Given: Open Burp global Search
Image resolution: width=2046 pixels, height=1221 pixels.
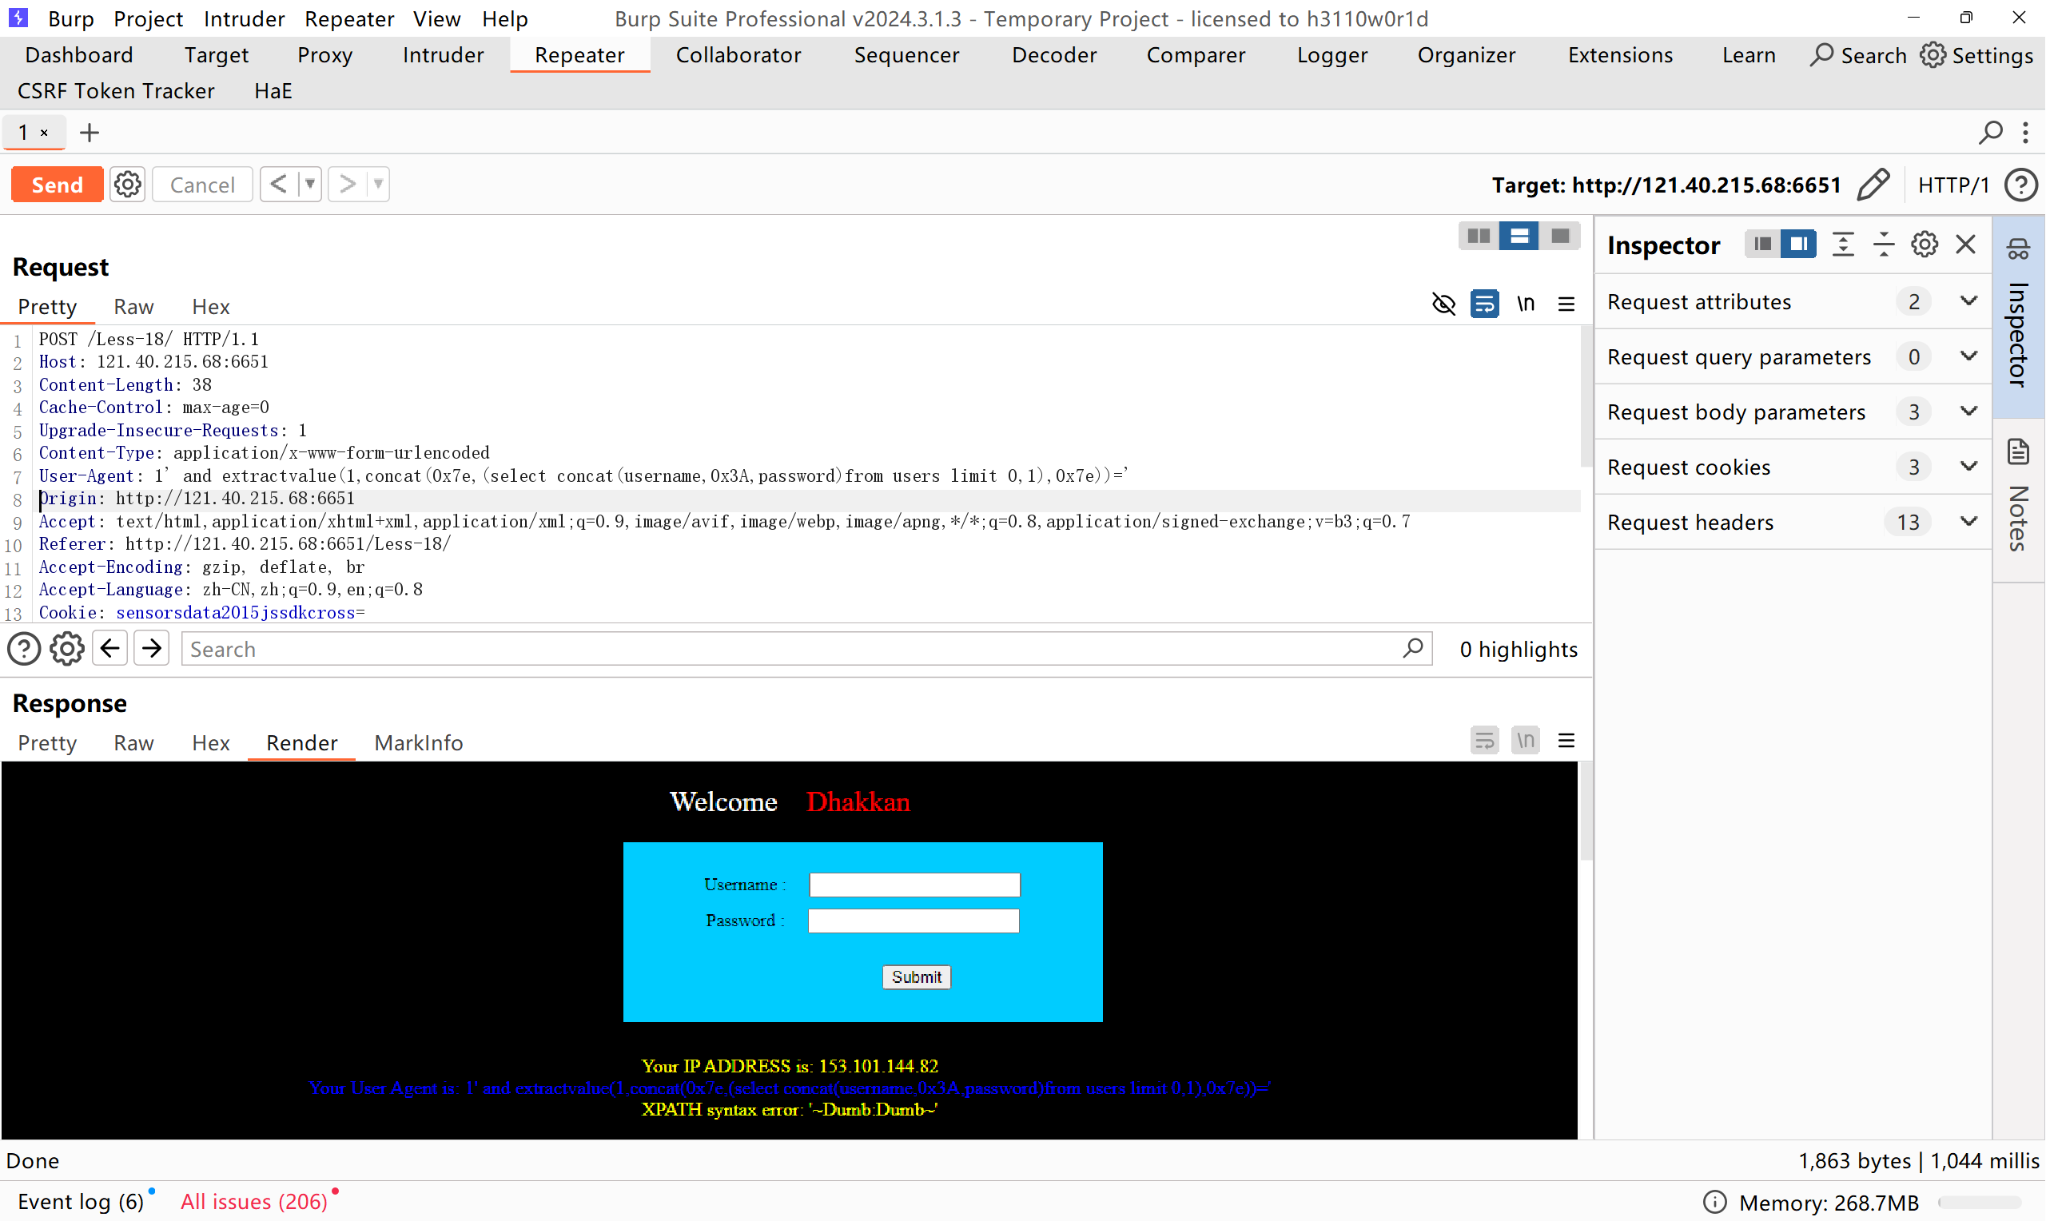Looking at the screenshot, I should point(1857,55).
